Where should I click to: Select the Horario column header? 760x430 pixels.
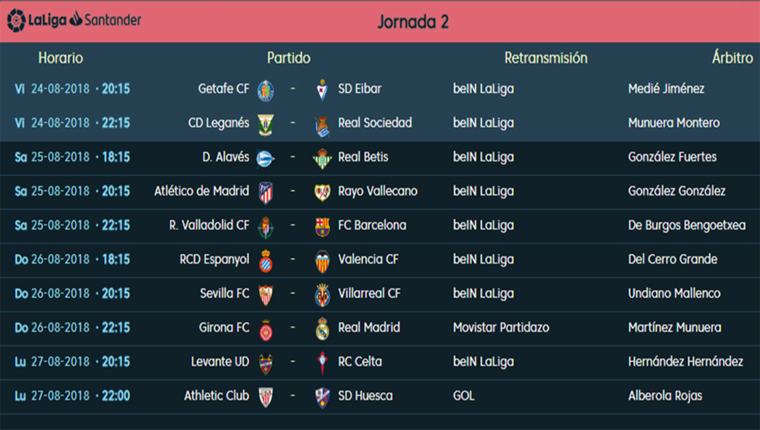coord(60,58)
